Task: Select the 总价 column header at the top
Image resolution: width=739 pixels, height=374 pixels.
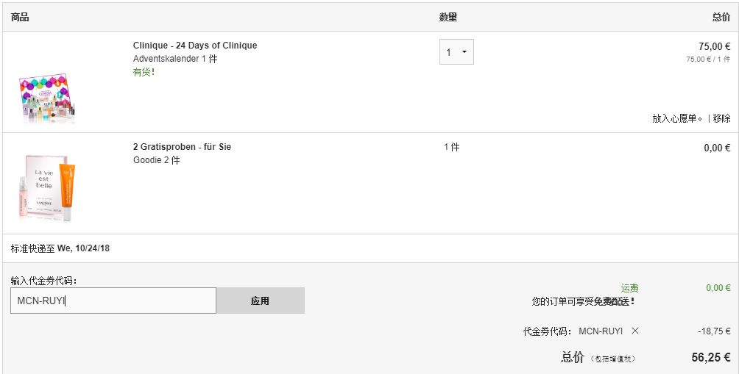Action: click(x=721, y=18)
